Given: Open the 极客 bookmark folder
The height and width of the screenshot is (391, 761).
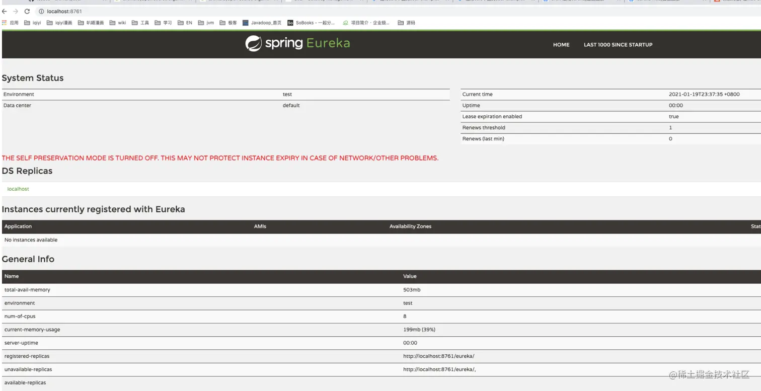Looking at the screenshot, I should point(229,23).
